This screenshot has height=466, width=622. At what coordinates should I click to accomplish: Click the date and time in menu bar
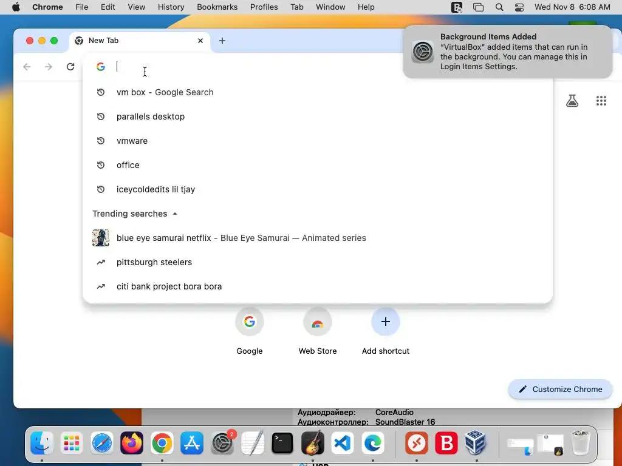pyautogui.click(x=572, y=7)
